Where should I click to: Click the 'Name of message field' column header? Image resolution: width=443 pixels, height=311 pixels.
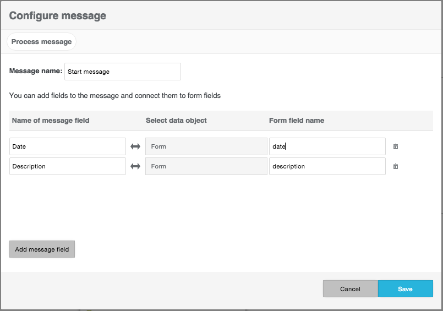click(x=51, y=121)
